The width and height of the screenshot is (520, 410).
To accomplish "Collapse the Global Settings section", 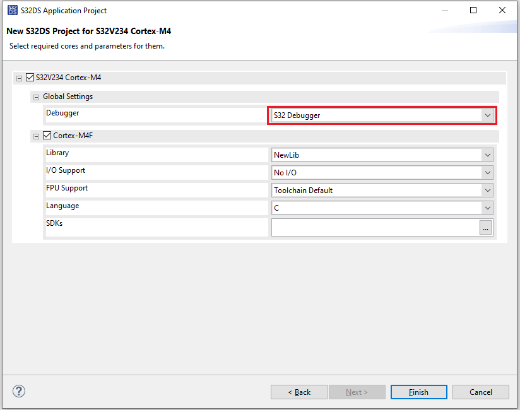I will tap(36, 97).
